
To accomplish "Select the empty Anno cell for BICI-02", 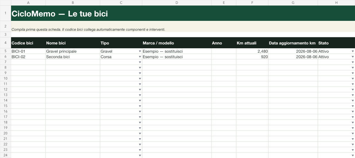I will coord(224,57).
